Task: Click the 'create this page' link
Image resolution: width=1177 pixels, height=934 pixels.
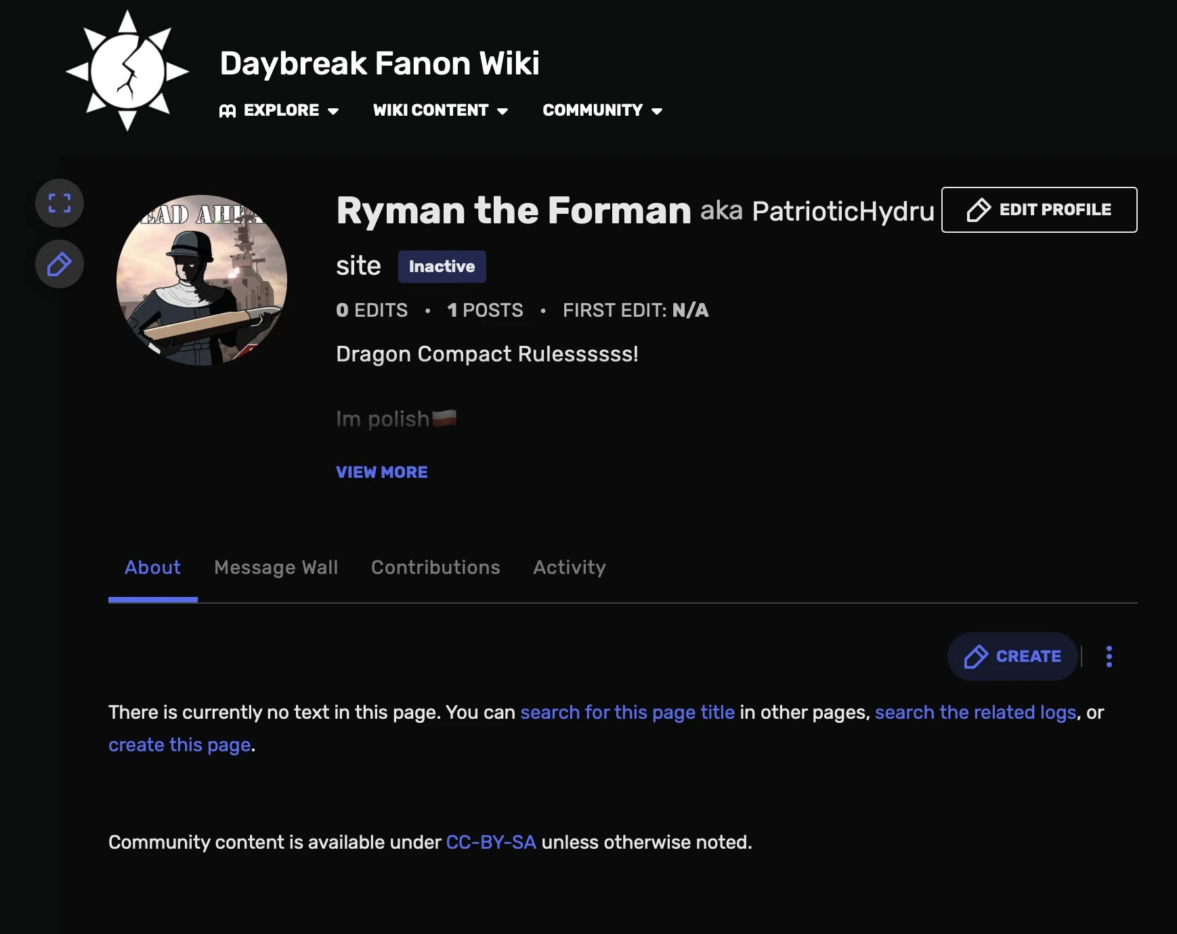Action: pos(179,744)
